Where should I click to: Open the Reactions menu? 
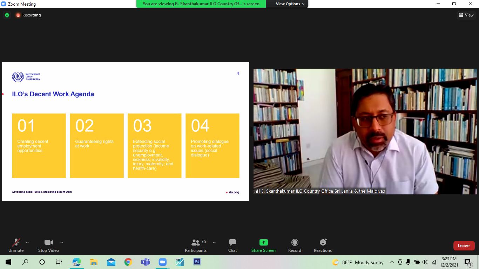click(x=323, y=246)
